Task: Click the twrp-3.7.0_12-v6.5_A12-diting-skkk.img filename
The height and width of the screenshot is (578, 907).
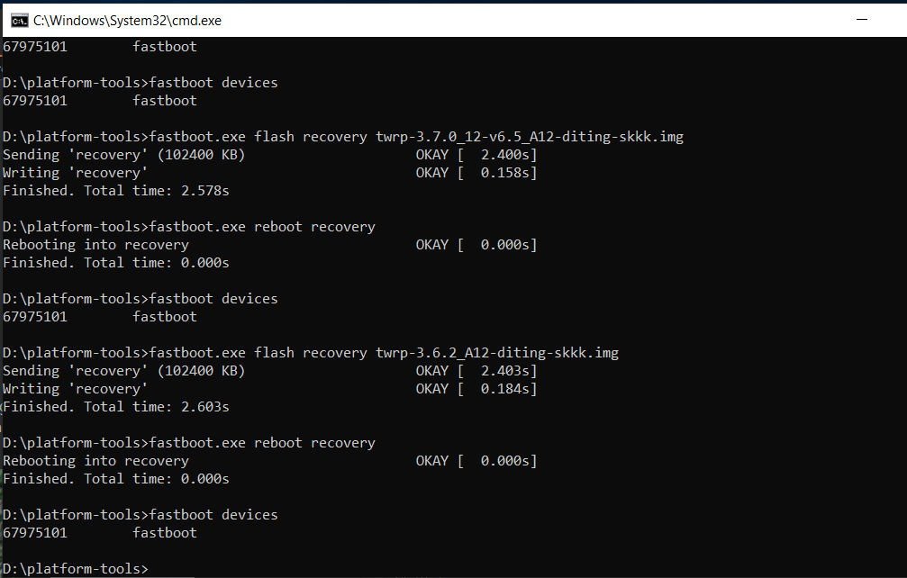Action: click(x=530, y=137)
